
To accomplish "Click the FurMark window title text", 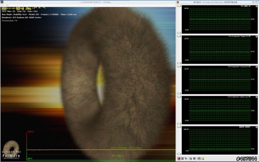I will pos(96,2).
